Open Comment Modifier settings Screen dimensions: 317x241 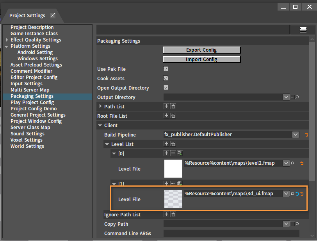[31, 71]
